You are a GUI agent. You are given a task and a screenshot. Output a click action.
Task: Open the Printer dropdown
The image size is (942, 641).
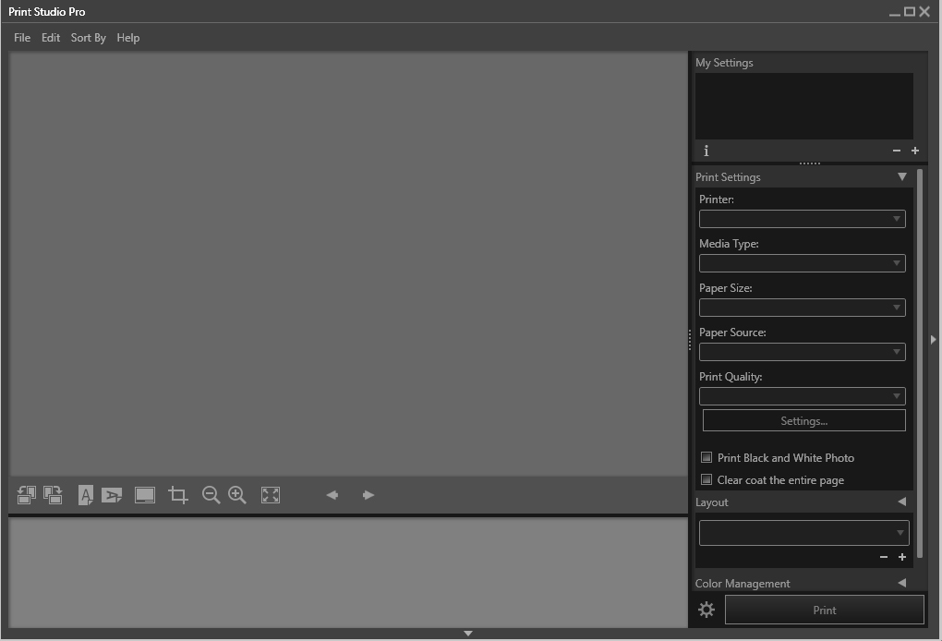[802, 219]
